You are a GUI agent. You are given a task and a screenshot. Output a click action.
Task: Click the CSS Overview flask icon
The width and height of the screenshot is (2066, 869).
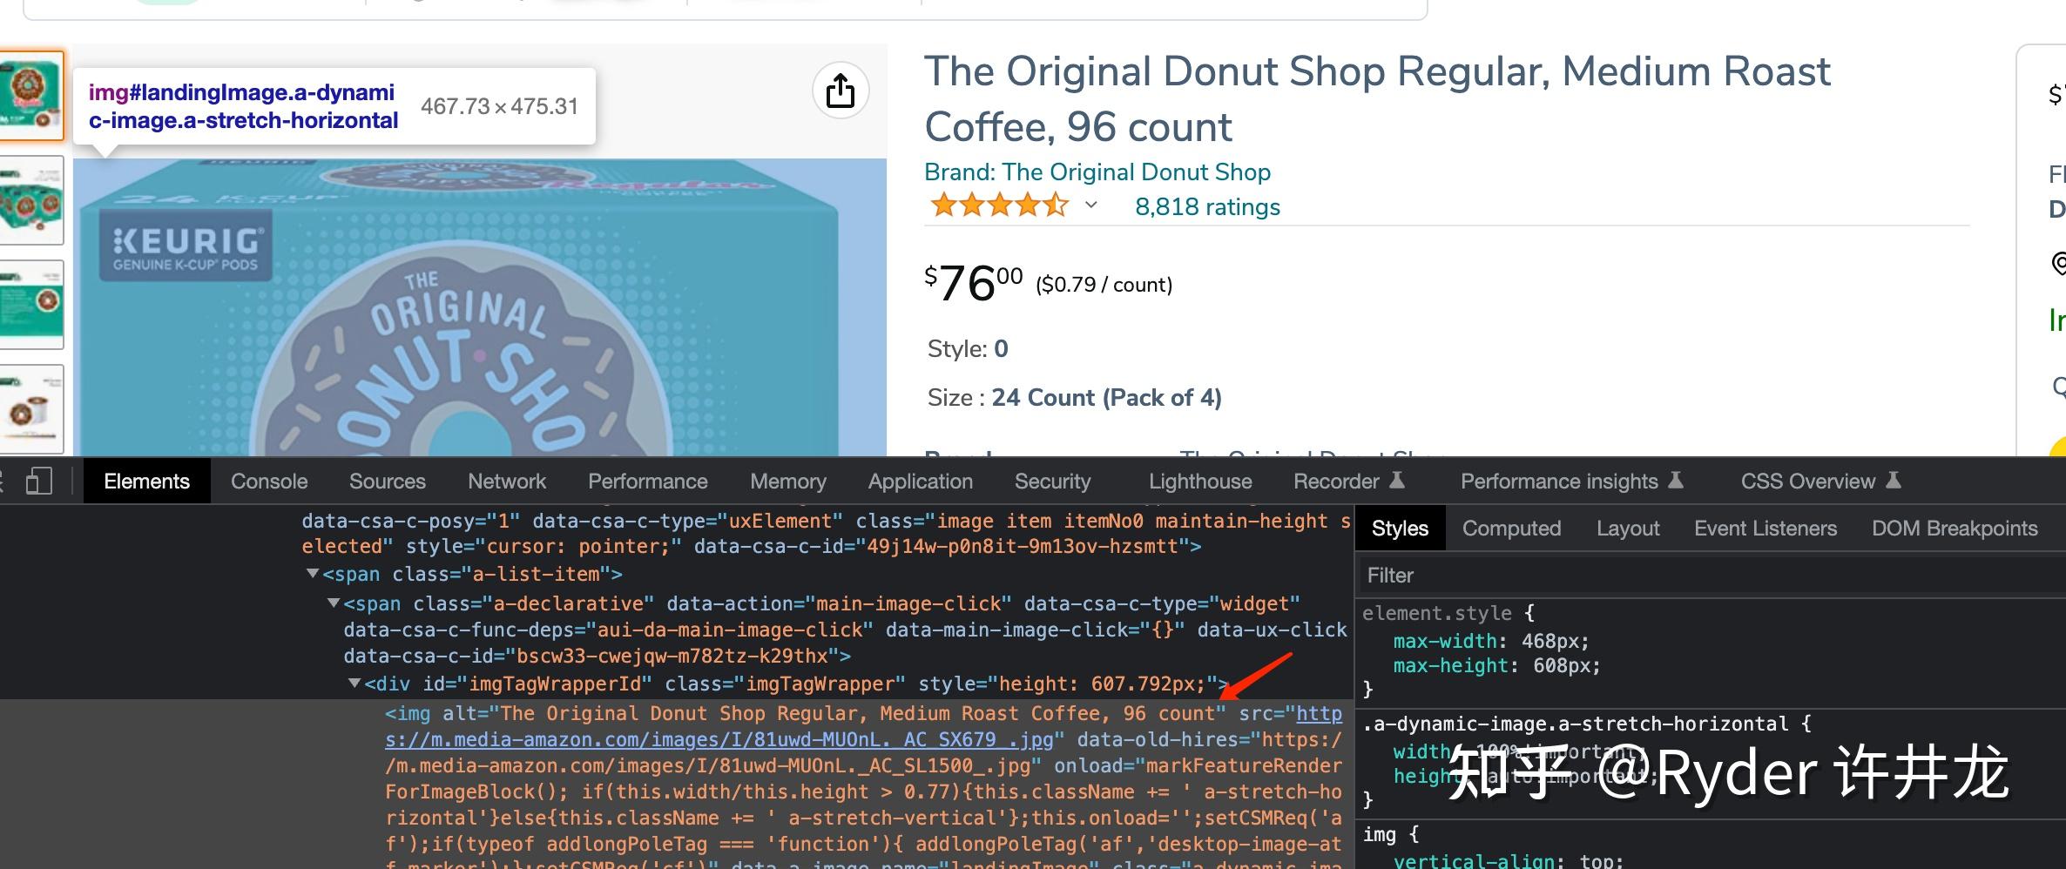1894,480
